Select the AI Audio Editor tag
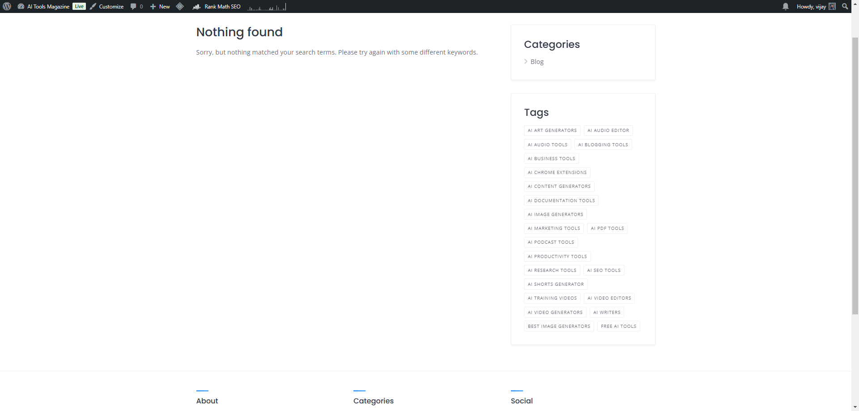The width and height of the screenshot is (859, 411). 608,131
